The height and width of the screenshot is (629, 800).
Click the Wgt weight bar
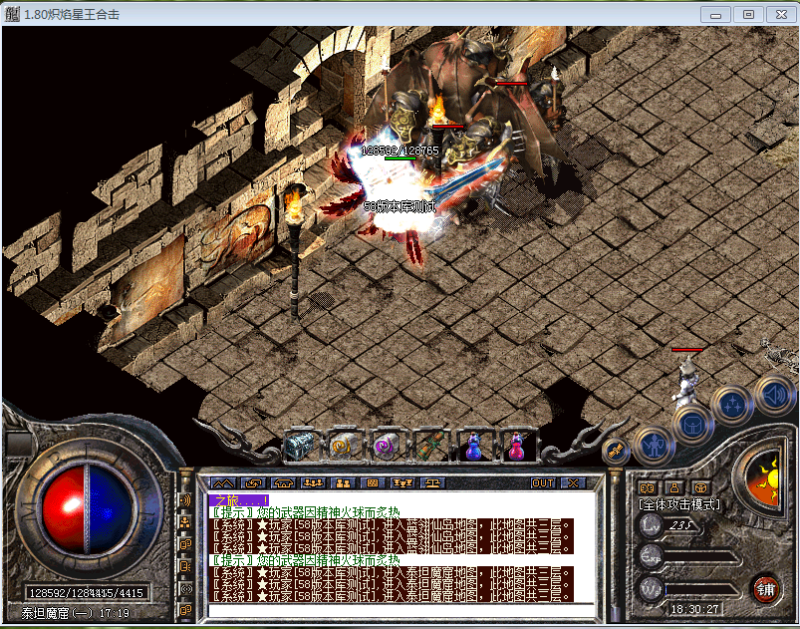[x=700, y=590]
